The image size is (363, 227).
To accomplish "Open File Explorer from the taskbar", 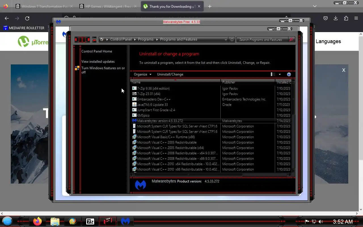I will click(x=55, y=221).
